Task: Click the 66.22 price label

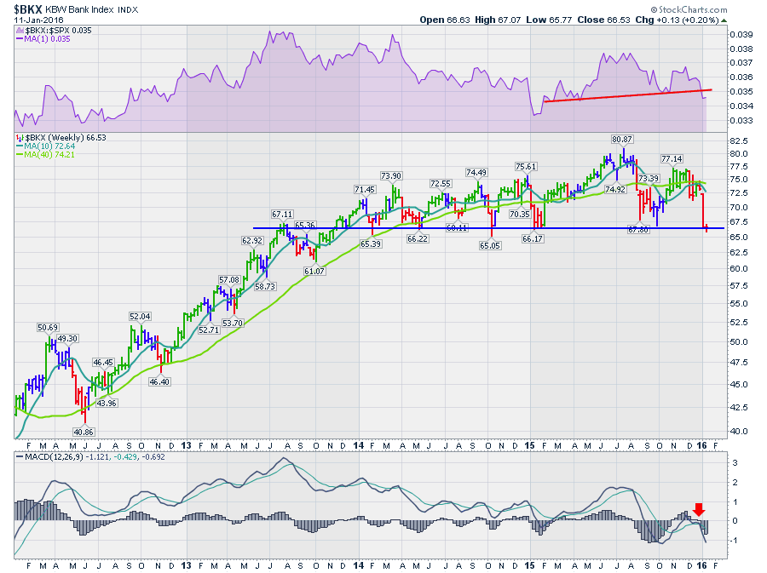Action: click(418, 238)
